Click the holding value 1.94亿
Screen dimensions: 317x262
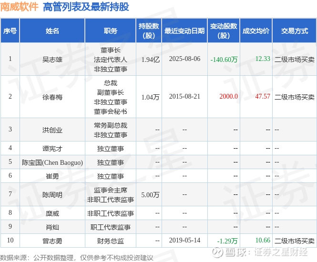click(x=151, y=60)
